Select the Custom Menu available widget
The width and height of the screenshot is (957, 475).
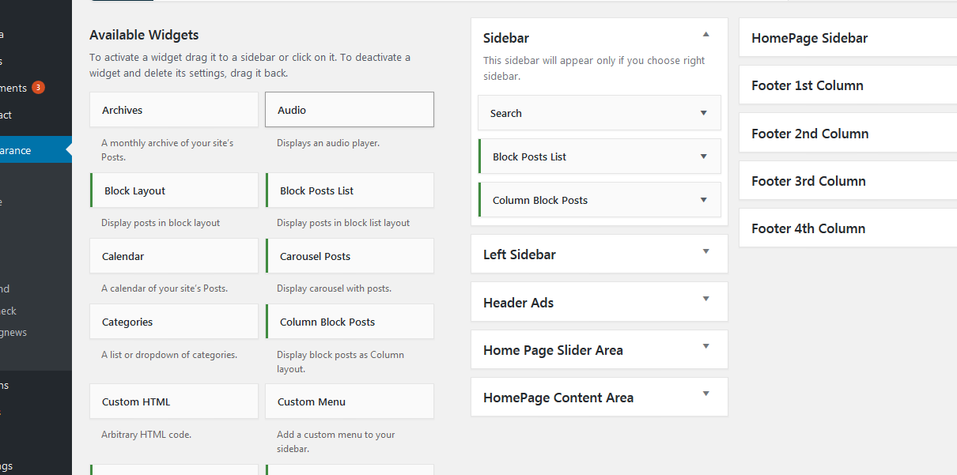(x=349, y=401)
